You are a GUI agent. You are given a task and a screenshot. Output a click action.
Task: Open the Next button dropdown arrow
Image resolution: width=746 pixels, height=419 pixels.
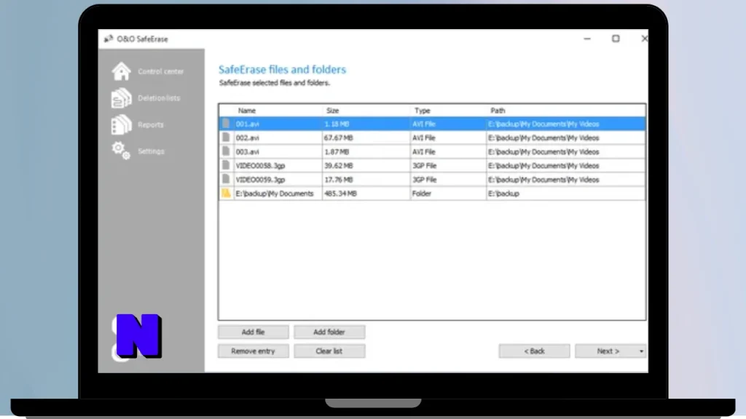pyautogui.click(x=641, y=351)
